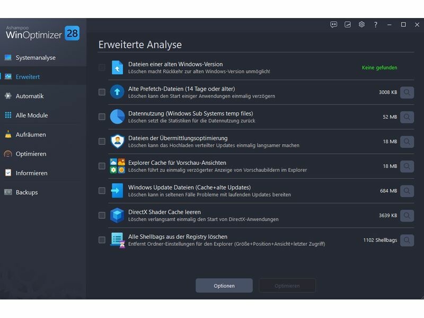The width and height of the screenshot is (424, 318).
Task: Click the feedback chat icon in title bar
Action: 334,24
